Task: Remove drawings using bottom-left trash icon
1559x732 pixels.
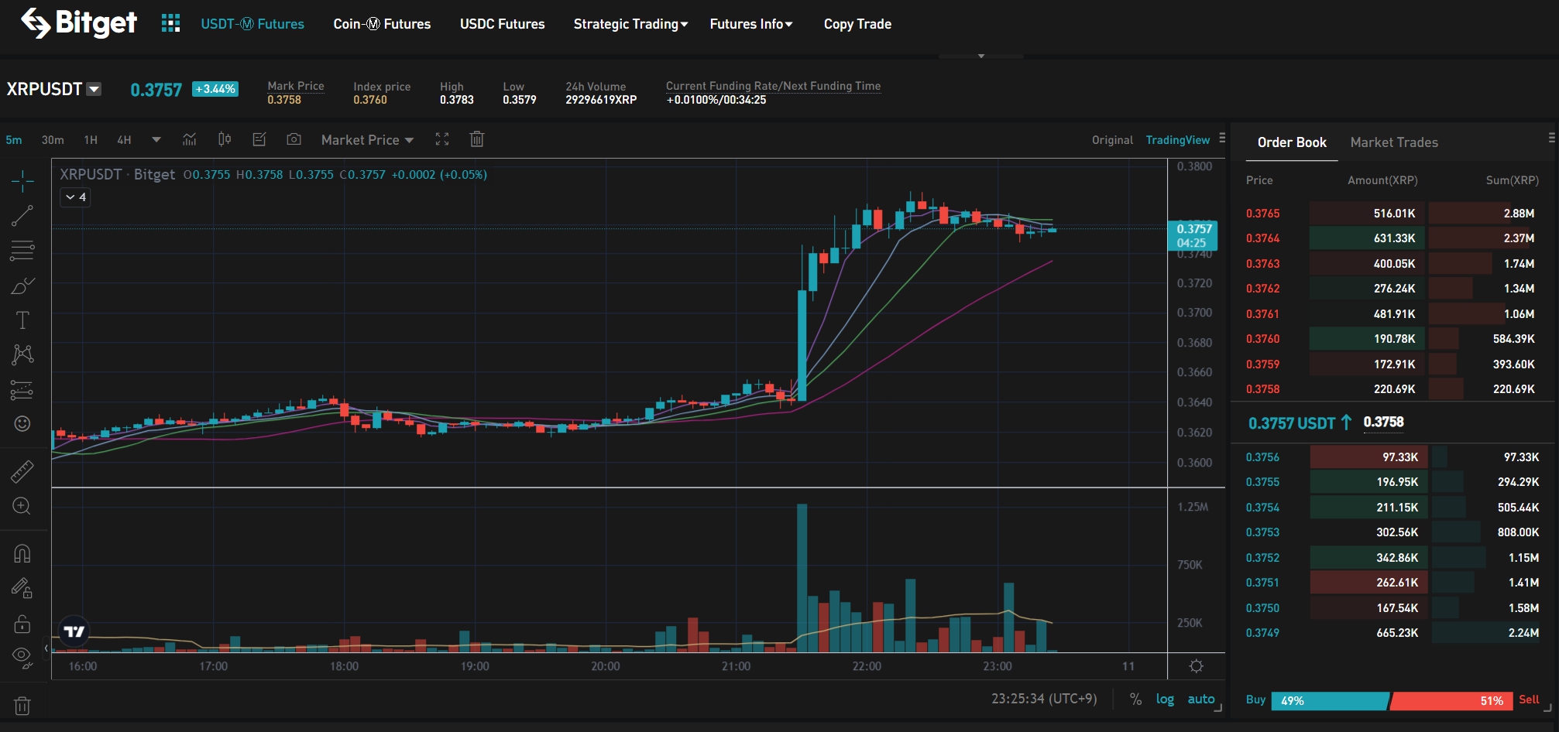Action: click(x=22, y=706)
